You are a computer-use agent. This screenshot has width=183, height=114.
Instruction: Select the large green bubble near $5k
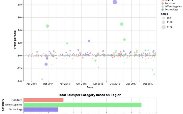coord(122,24)
